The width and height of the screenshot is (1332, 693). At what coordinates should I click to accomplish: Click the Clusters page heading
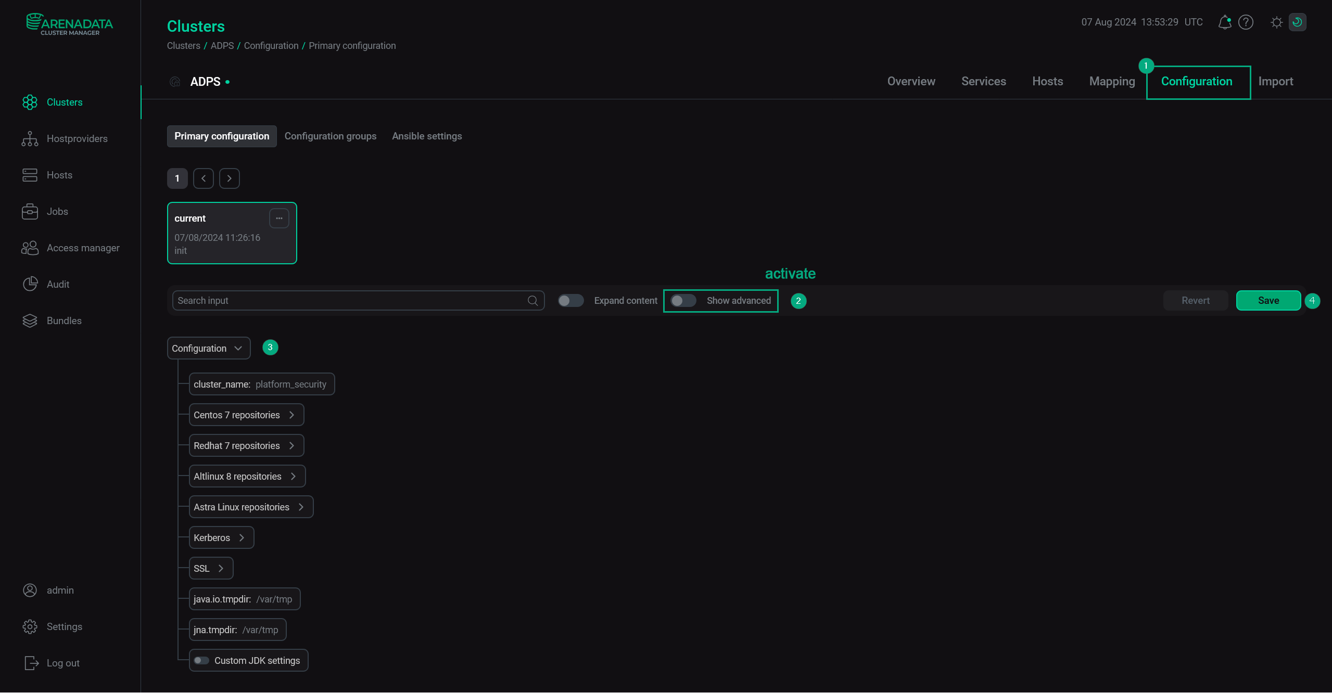[196, 26]
